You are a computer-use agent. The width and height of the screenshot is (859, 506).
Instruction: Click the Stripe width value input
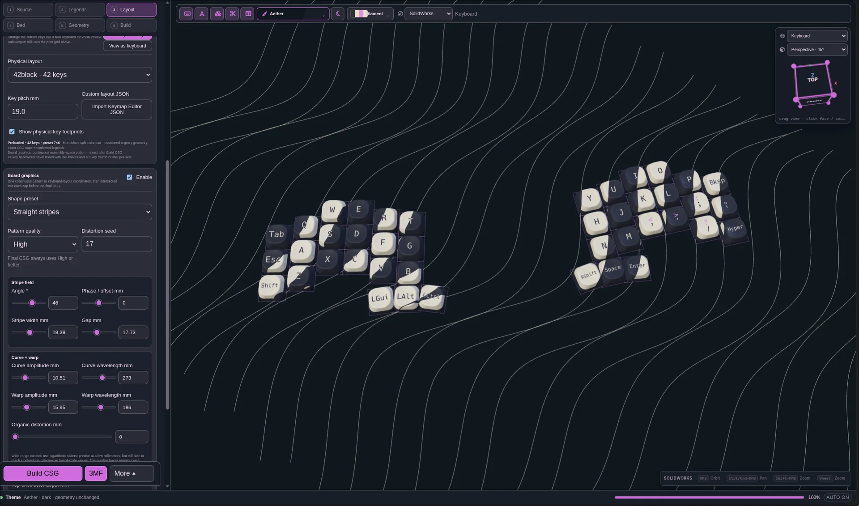coord(63,333)
